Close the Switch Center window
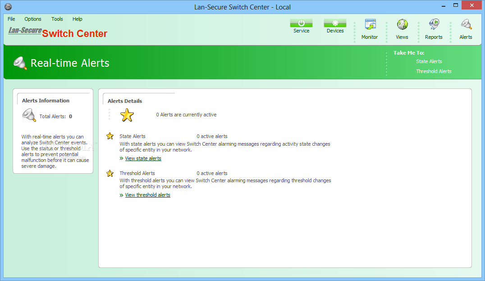485x281 pixels. click(471, 5)
